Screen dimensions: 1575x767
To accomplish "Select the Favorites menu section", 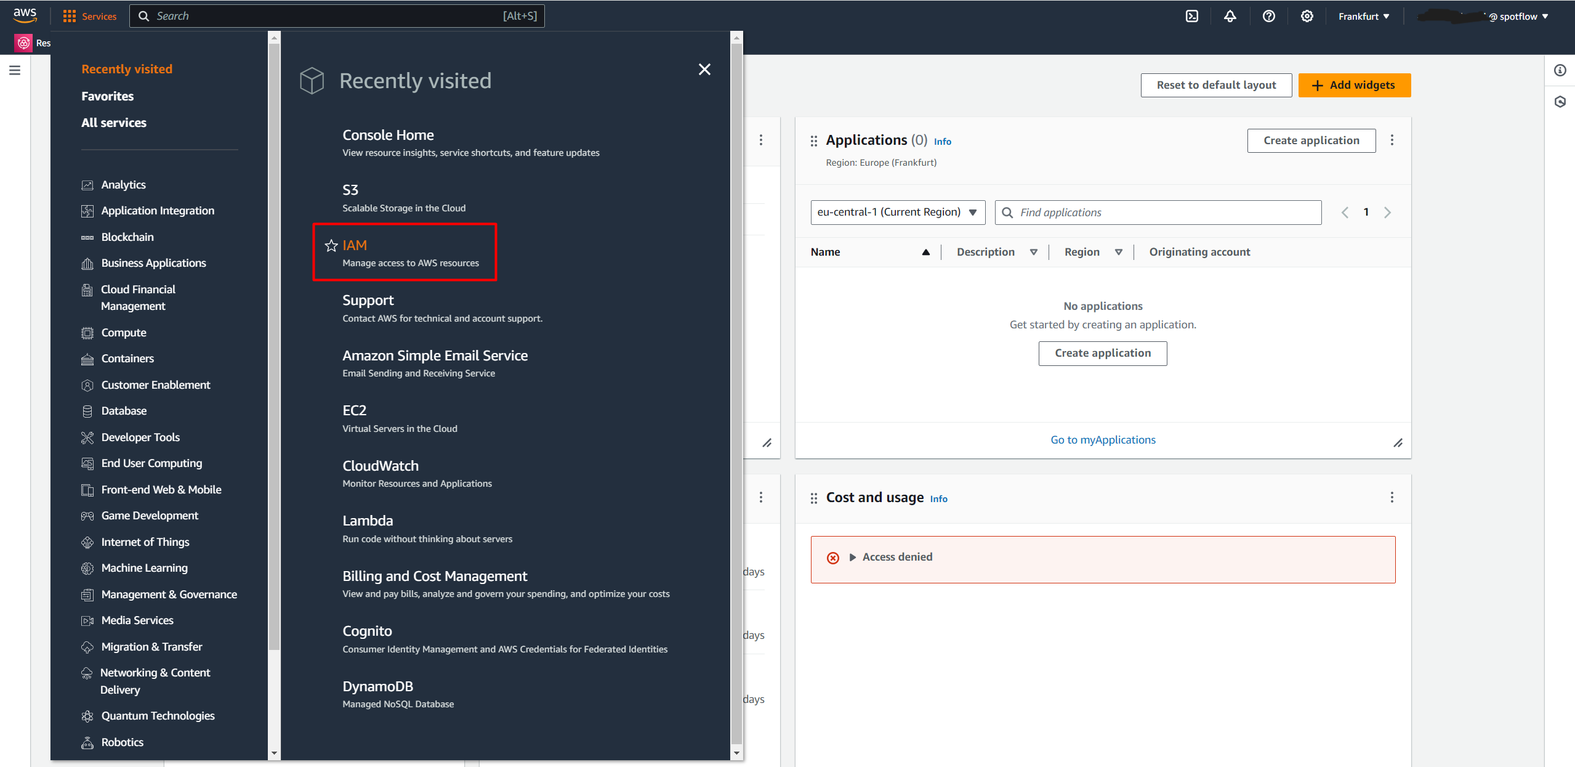I will (x=107, y=96).
